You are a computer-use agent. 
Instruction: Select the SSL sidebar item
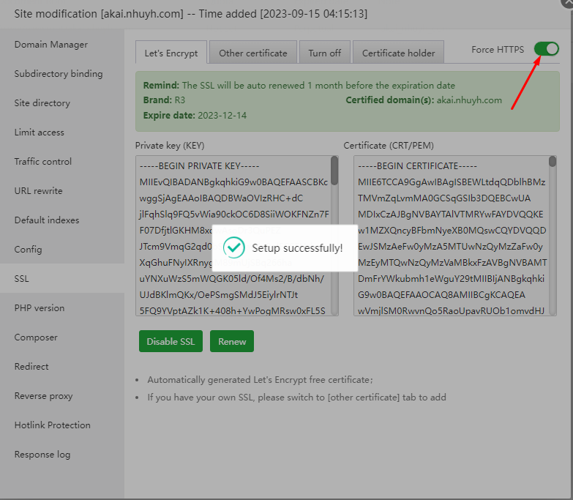click(x=62, y=278)
